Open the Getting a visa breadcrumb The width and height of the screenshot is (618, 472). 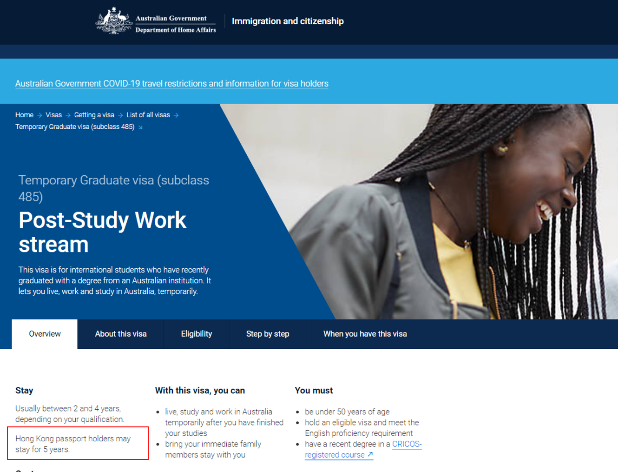[94, 115]
